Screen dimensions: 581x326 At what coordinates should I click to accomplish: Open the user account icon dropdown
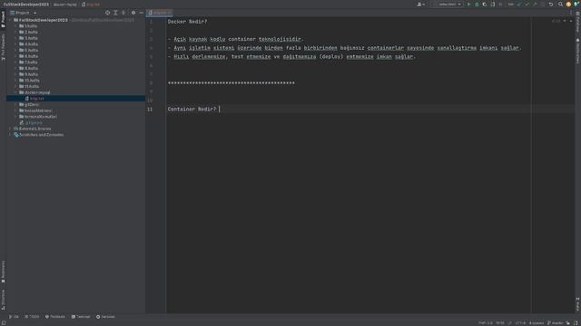(x=421, y=5)
